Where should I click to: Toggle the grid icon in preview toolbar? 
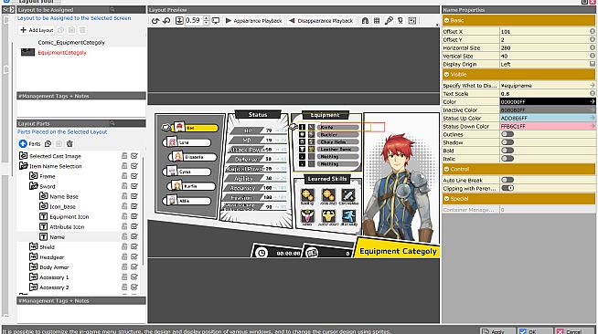(377, 21)
